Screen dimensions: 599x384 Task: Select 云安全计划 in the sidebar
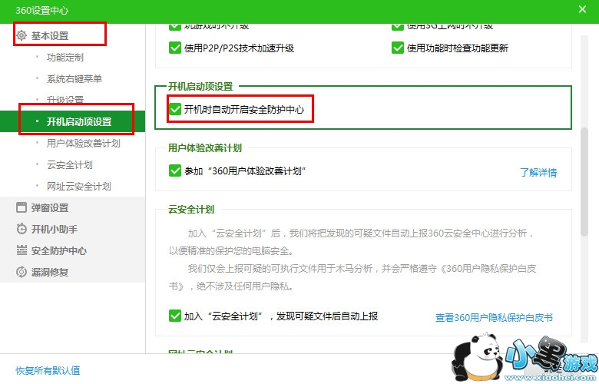click(x=70, y=164)
